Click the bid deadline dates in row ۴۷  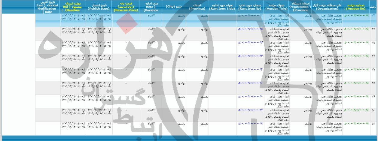click(x=73, y=71)
